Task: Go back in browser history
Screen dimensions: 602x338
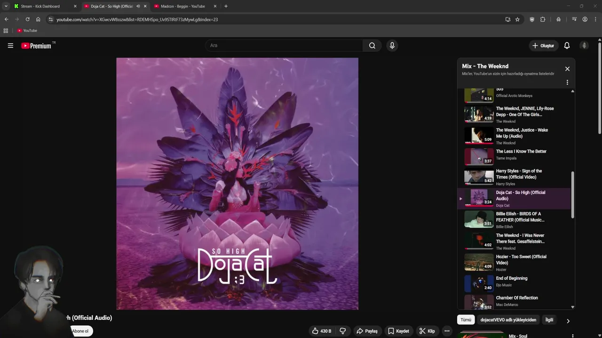Action: 6,19
